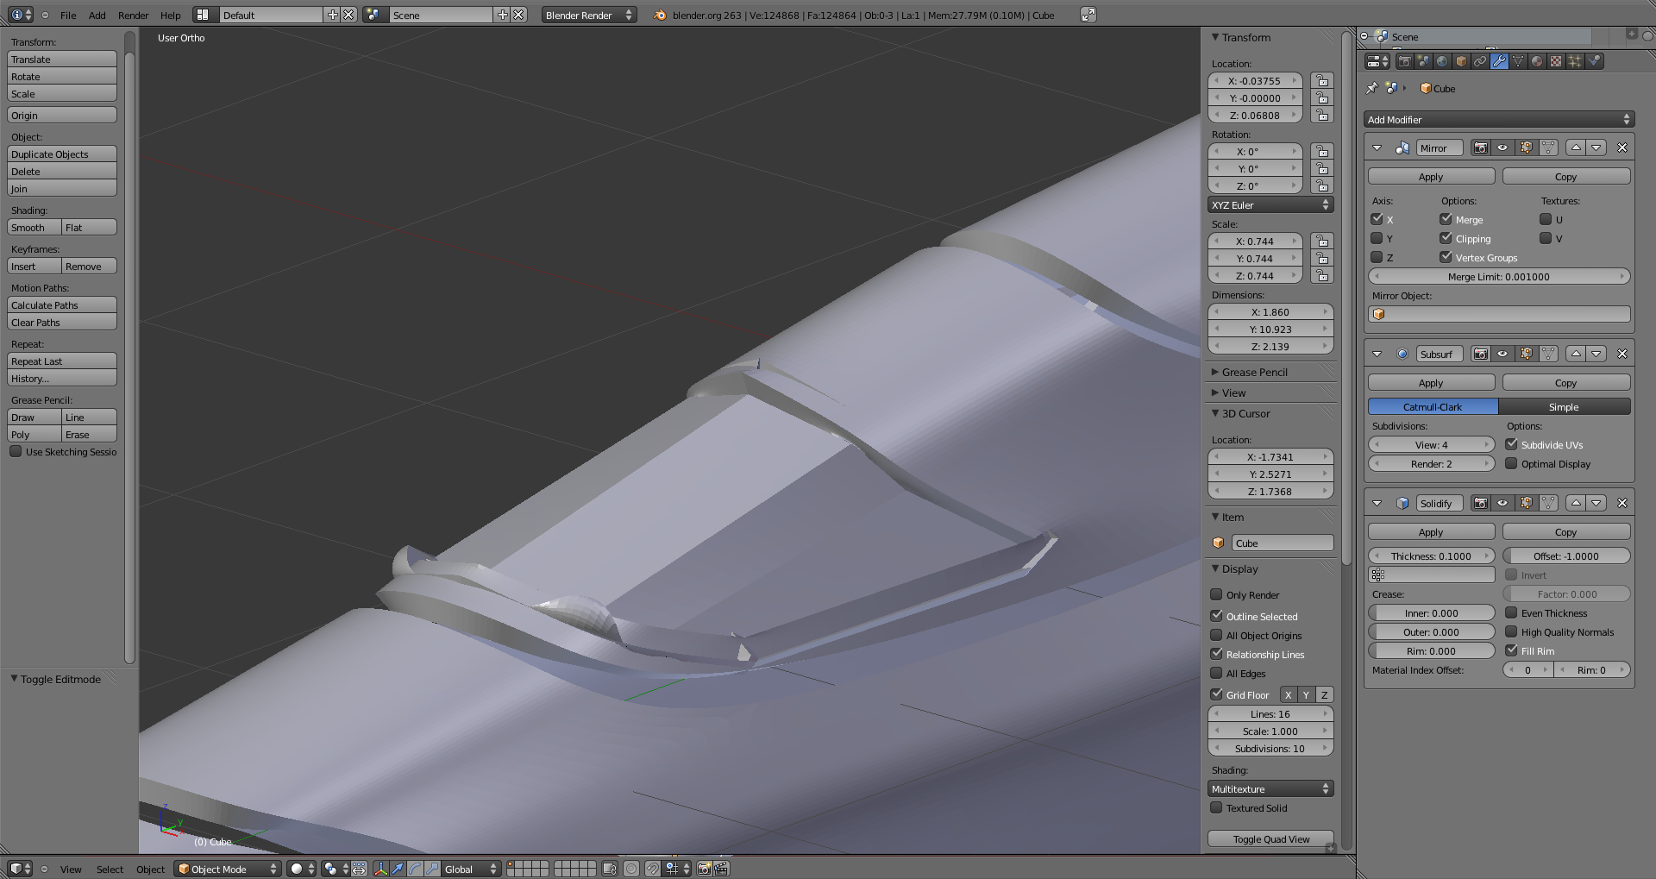
Task: Open Multitexture shading dropdown
Action: (x=1270, y=788)
